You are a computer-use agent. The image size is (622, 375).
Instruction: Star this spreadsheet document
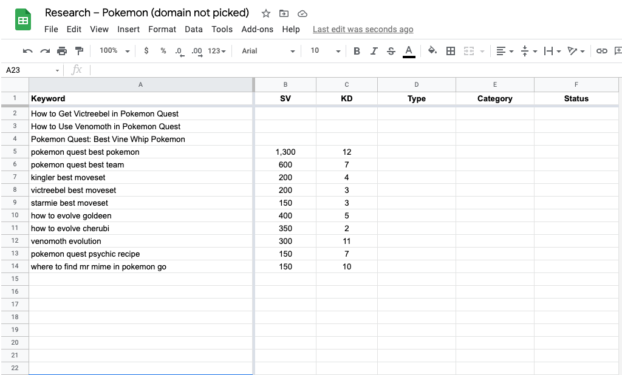(266, 13)
